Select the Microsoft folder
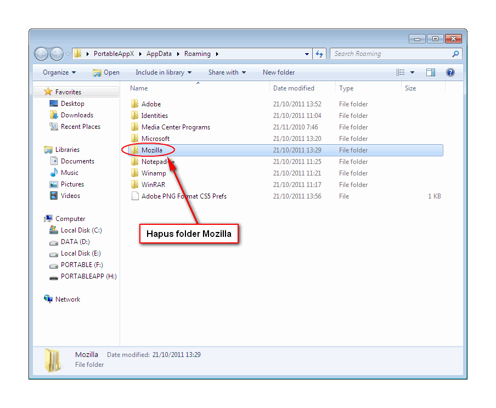 [155, 139]
